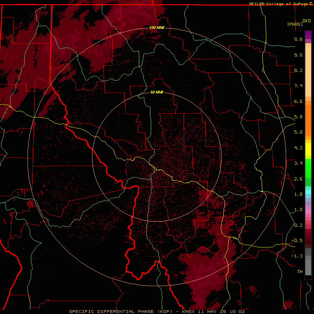The height and width of the screenshot is (314, 314).
Task: Click the 1.0 scale value
Action: tap(298, 210)
